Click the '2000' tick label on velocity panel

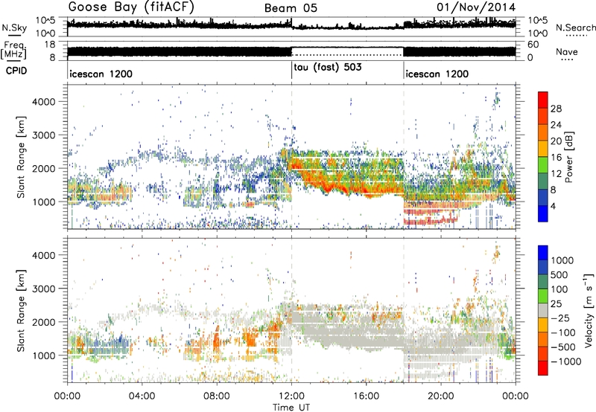click(x=44, y=322)
